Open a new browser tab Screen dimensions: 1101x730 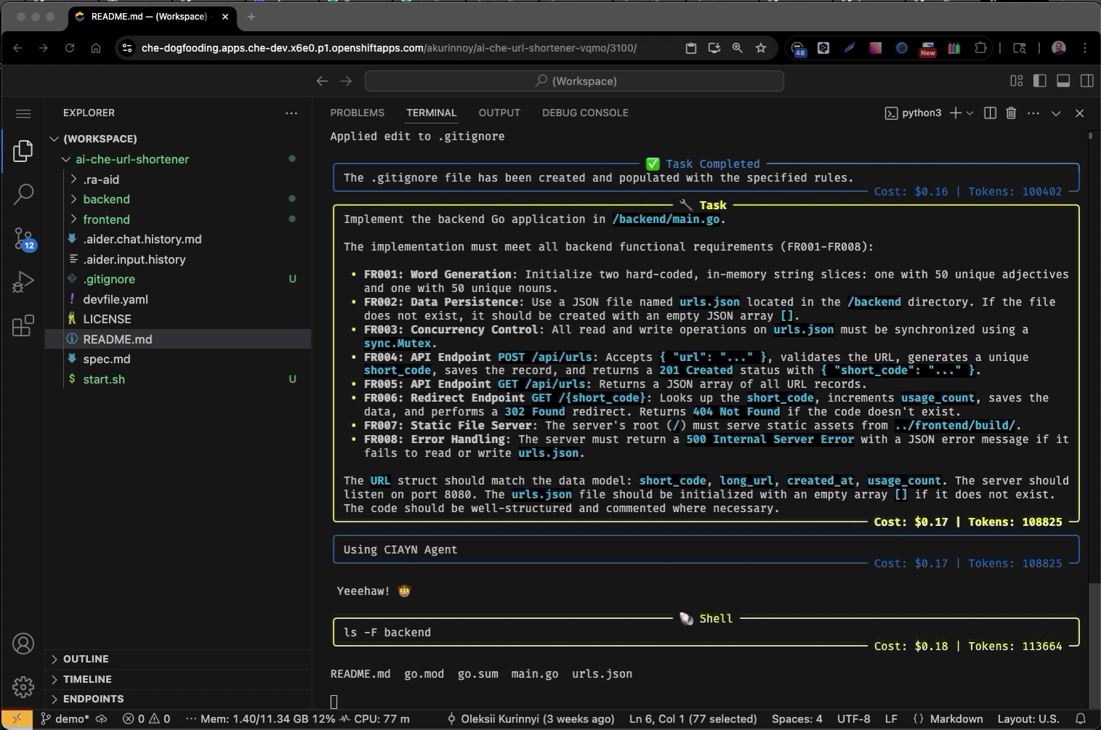coord(251,17)
